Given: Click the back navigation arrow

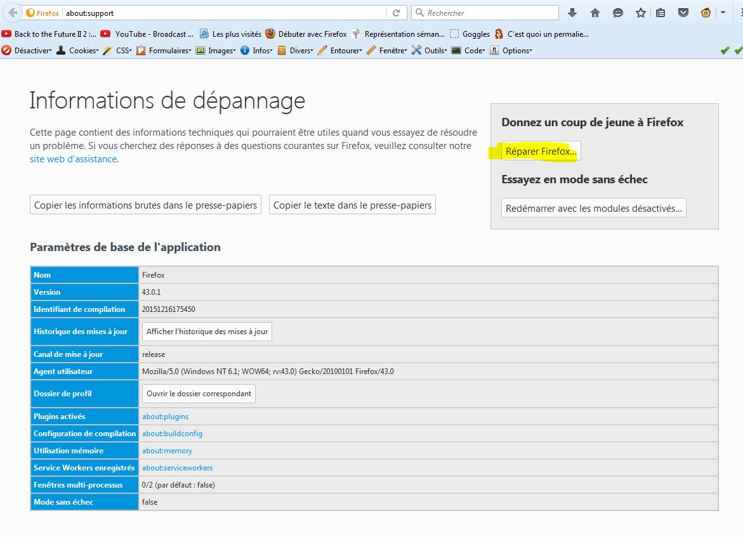Looking at the screenshot, I should (x=12, y=13).
